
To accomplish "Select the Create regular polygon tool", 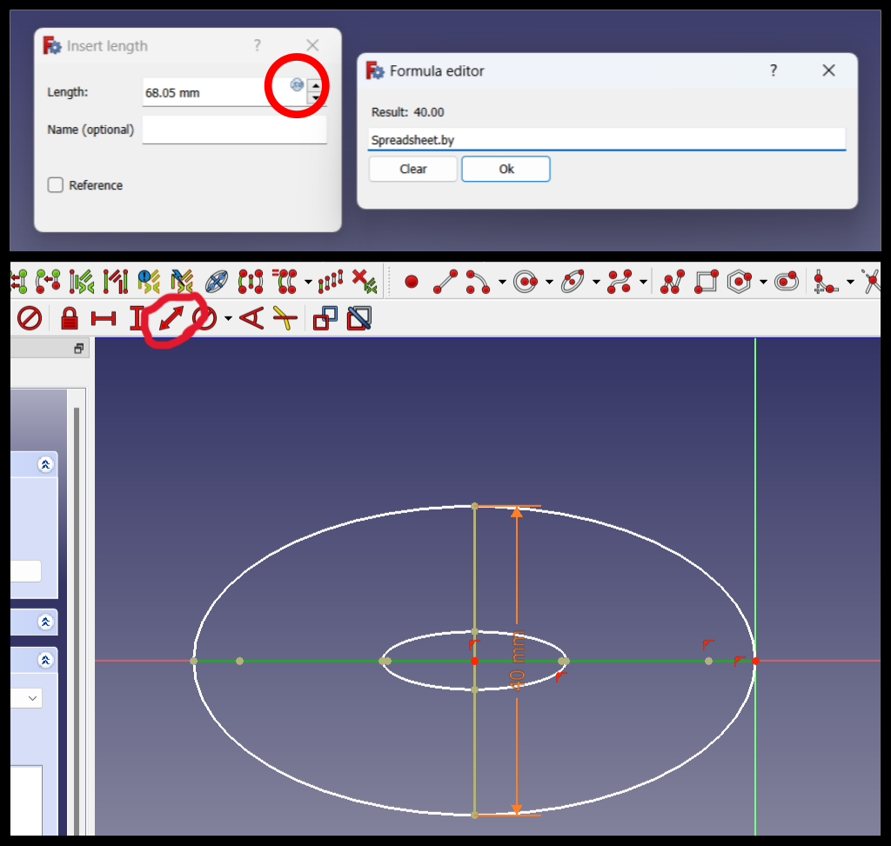I will point(738,281).
